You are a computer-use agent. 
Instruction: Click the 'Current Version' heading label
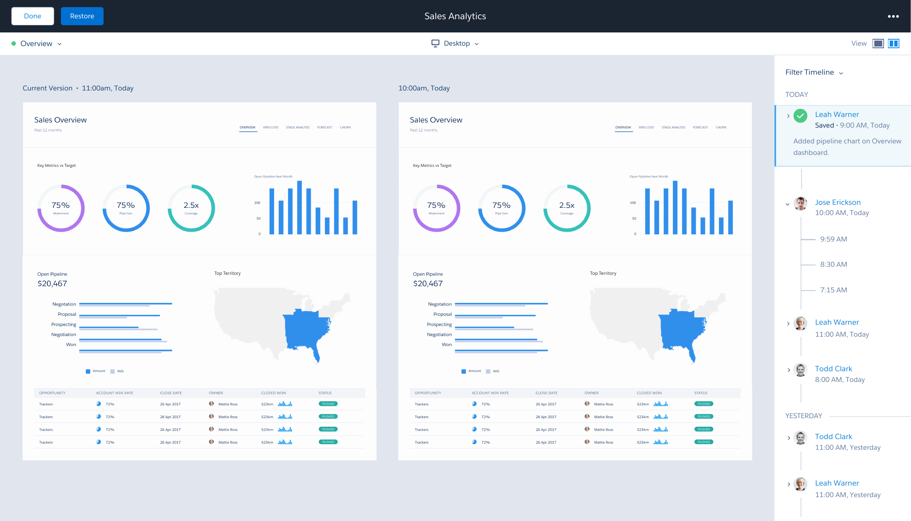(47, 88)
